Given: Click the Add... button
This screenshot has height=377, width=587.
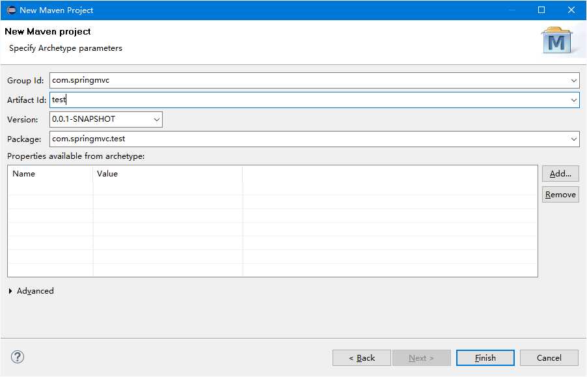Looking at the screenshot, I should (x=560, y=174).
